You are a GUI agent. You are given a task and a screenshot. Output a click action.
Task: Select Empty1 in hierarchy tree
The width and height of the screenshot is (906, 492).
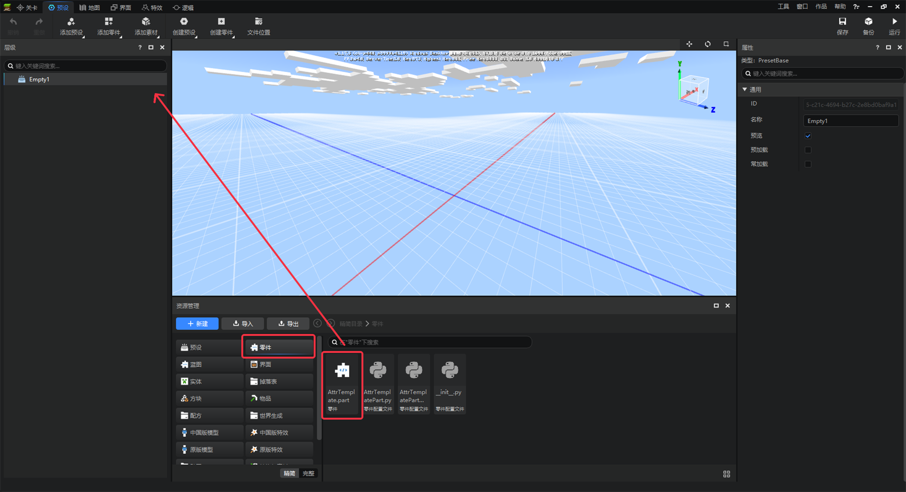point(85,79)
